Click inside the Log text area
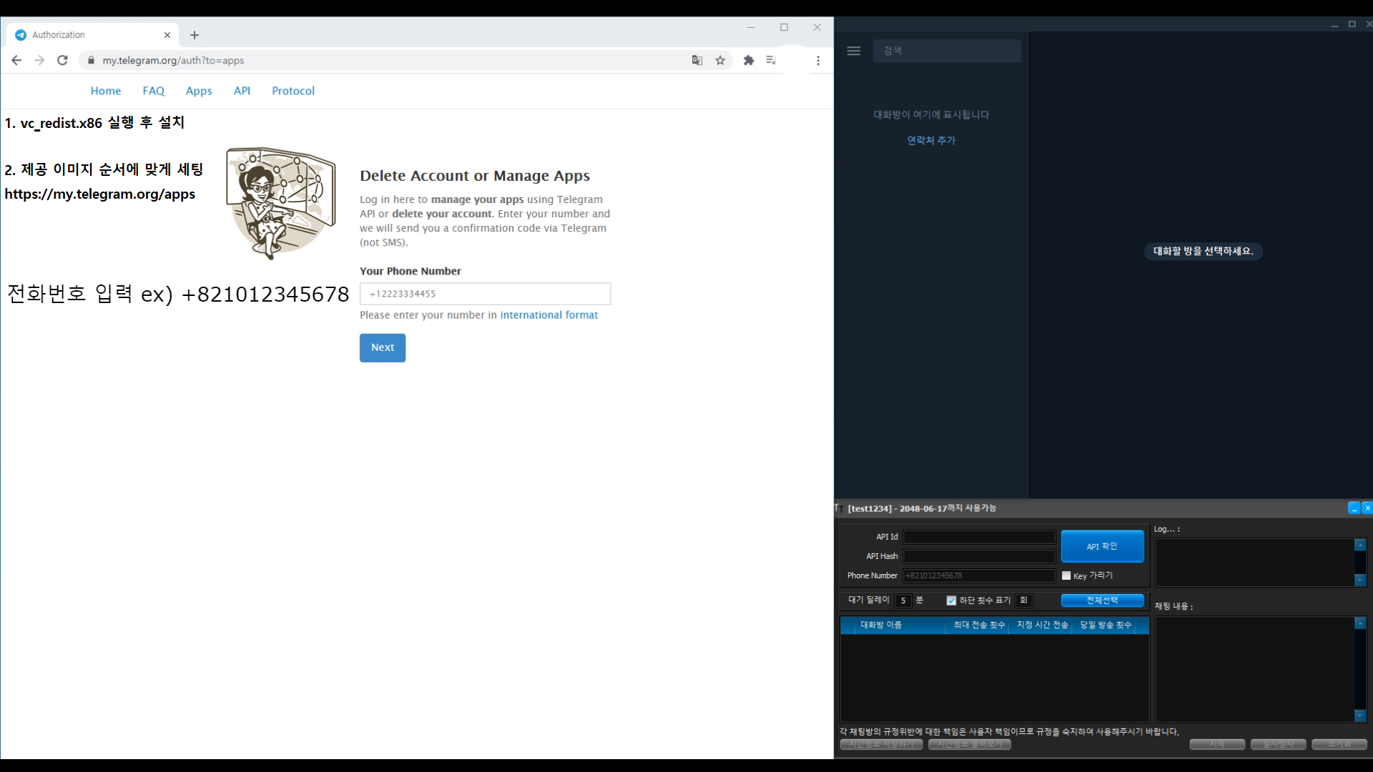The width and height of the screenshot is (1373, 772). [1255, 563]
